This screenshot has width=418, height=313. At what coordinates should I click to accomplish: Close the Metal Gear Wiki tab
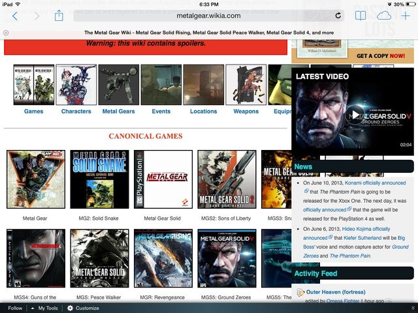6,33
